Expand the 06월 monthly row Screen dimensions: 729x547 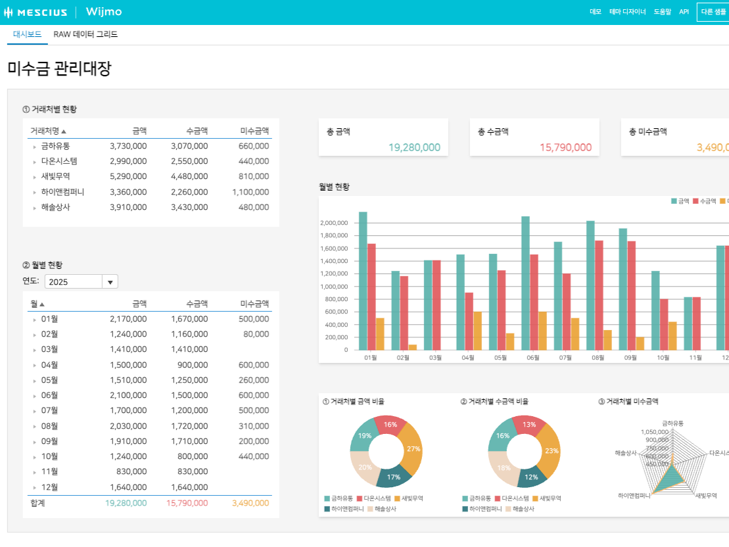coord(34,396)
